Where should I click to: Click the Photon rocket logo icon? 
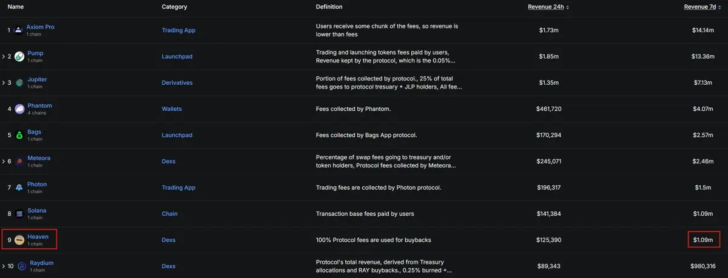pyautogui.click(x=19, y=188)
